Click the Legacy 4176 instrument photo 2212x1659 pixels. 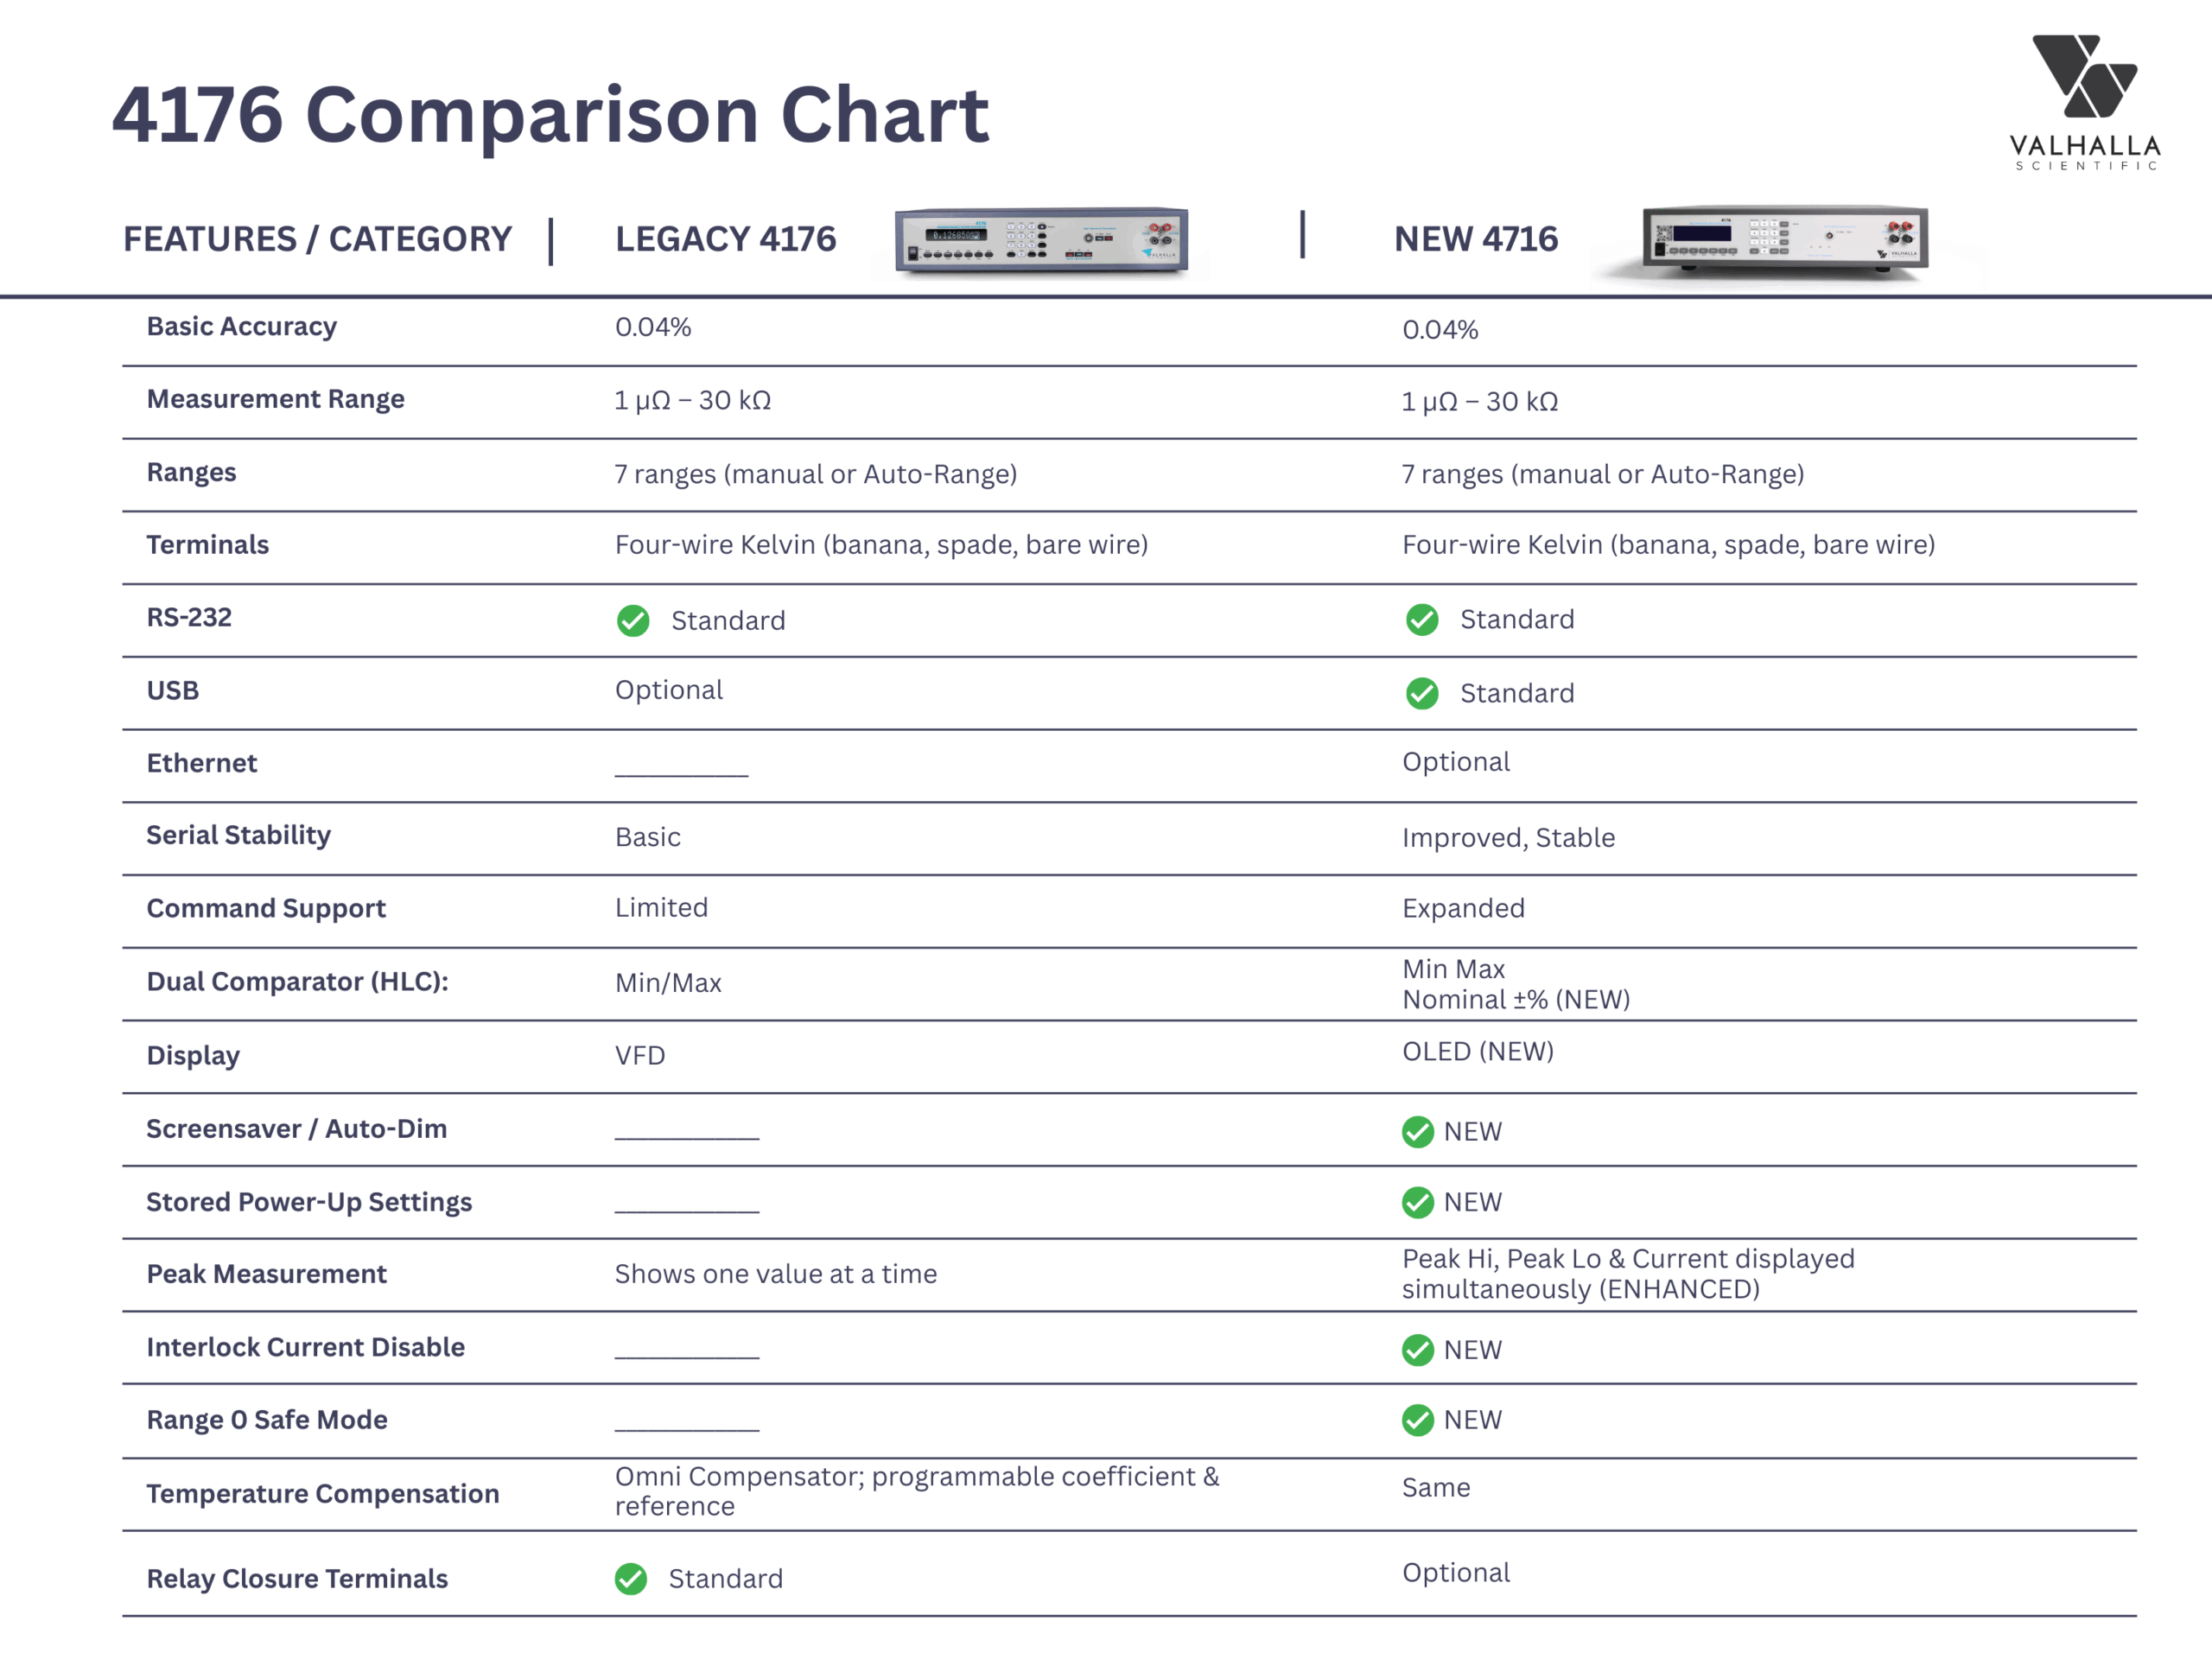tap(1041, 241)
